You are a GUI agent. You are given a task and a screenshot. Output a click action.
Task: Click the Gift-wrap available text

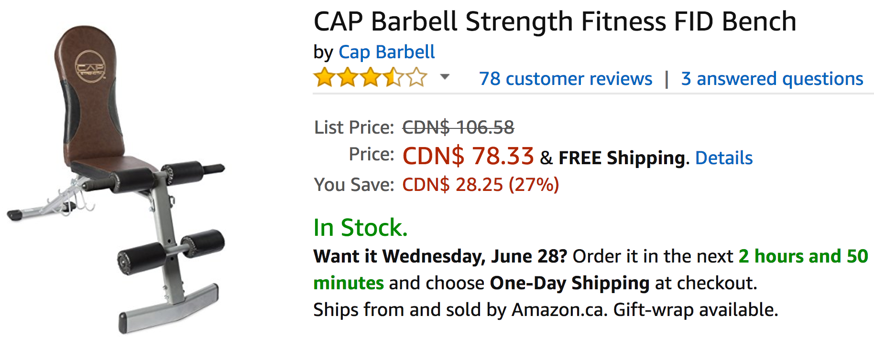696,310
